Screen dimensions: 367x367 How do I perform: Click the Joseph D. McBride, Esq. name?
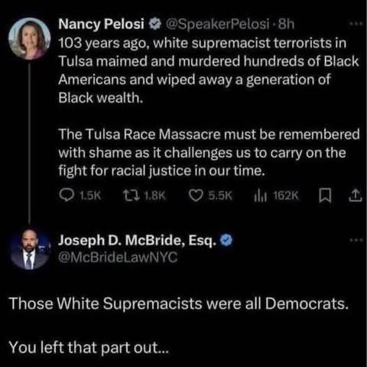click(x=138, y=240)
